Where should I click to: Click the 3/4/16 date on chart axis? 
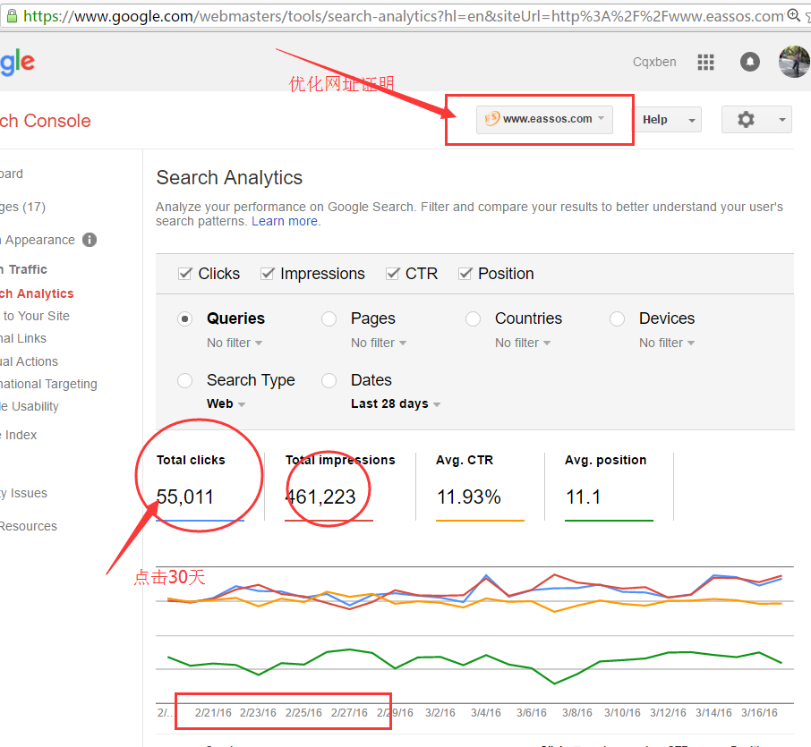tap(486, 713)
